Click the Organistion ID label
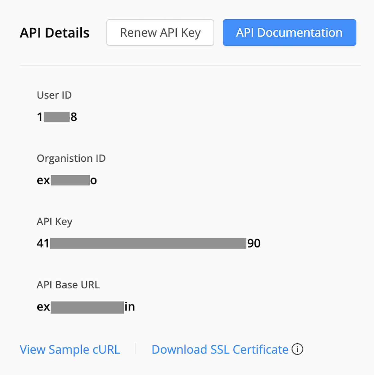 [71, 158]
